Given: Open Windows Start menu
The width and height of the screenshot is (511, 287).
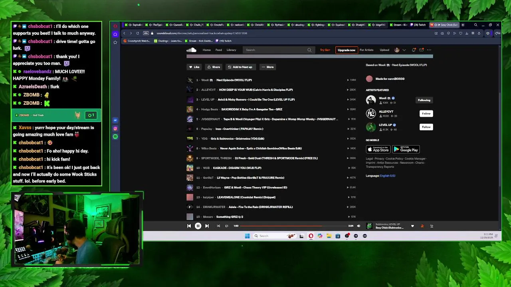Looking at the screenshot, I should pyautogui.click(x=247, y=236).
